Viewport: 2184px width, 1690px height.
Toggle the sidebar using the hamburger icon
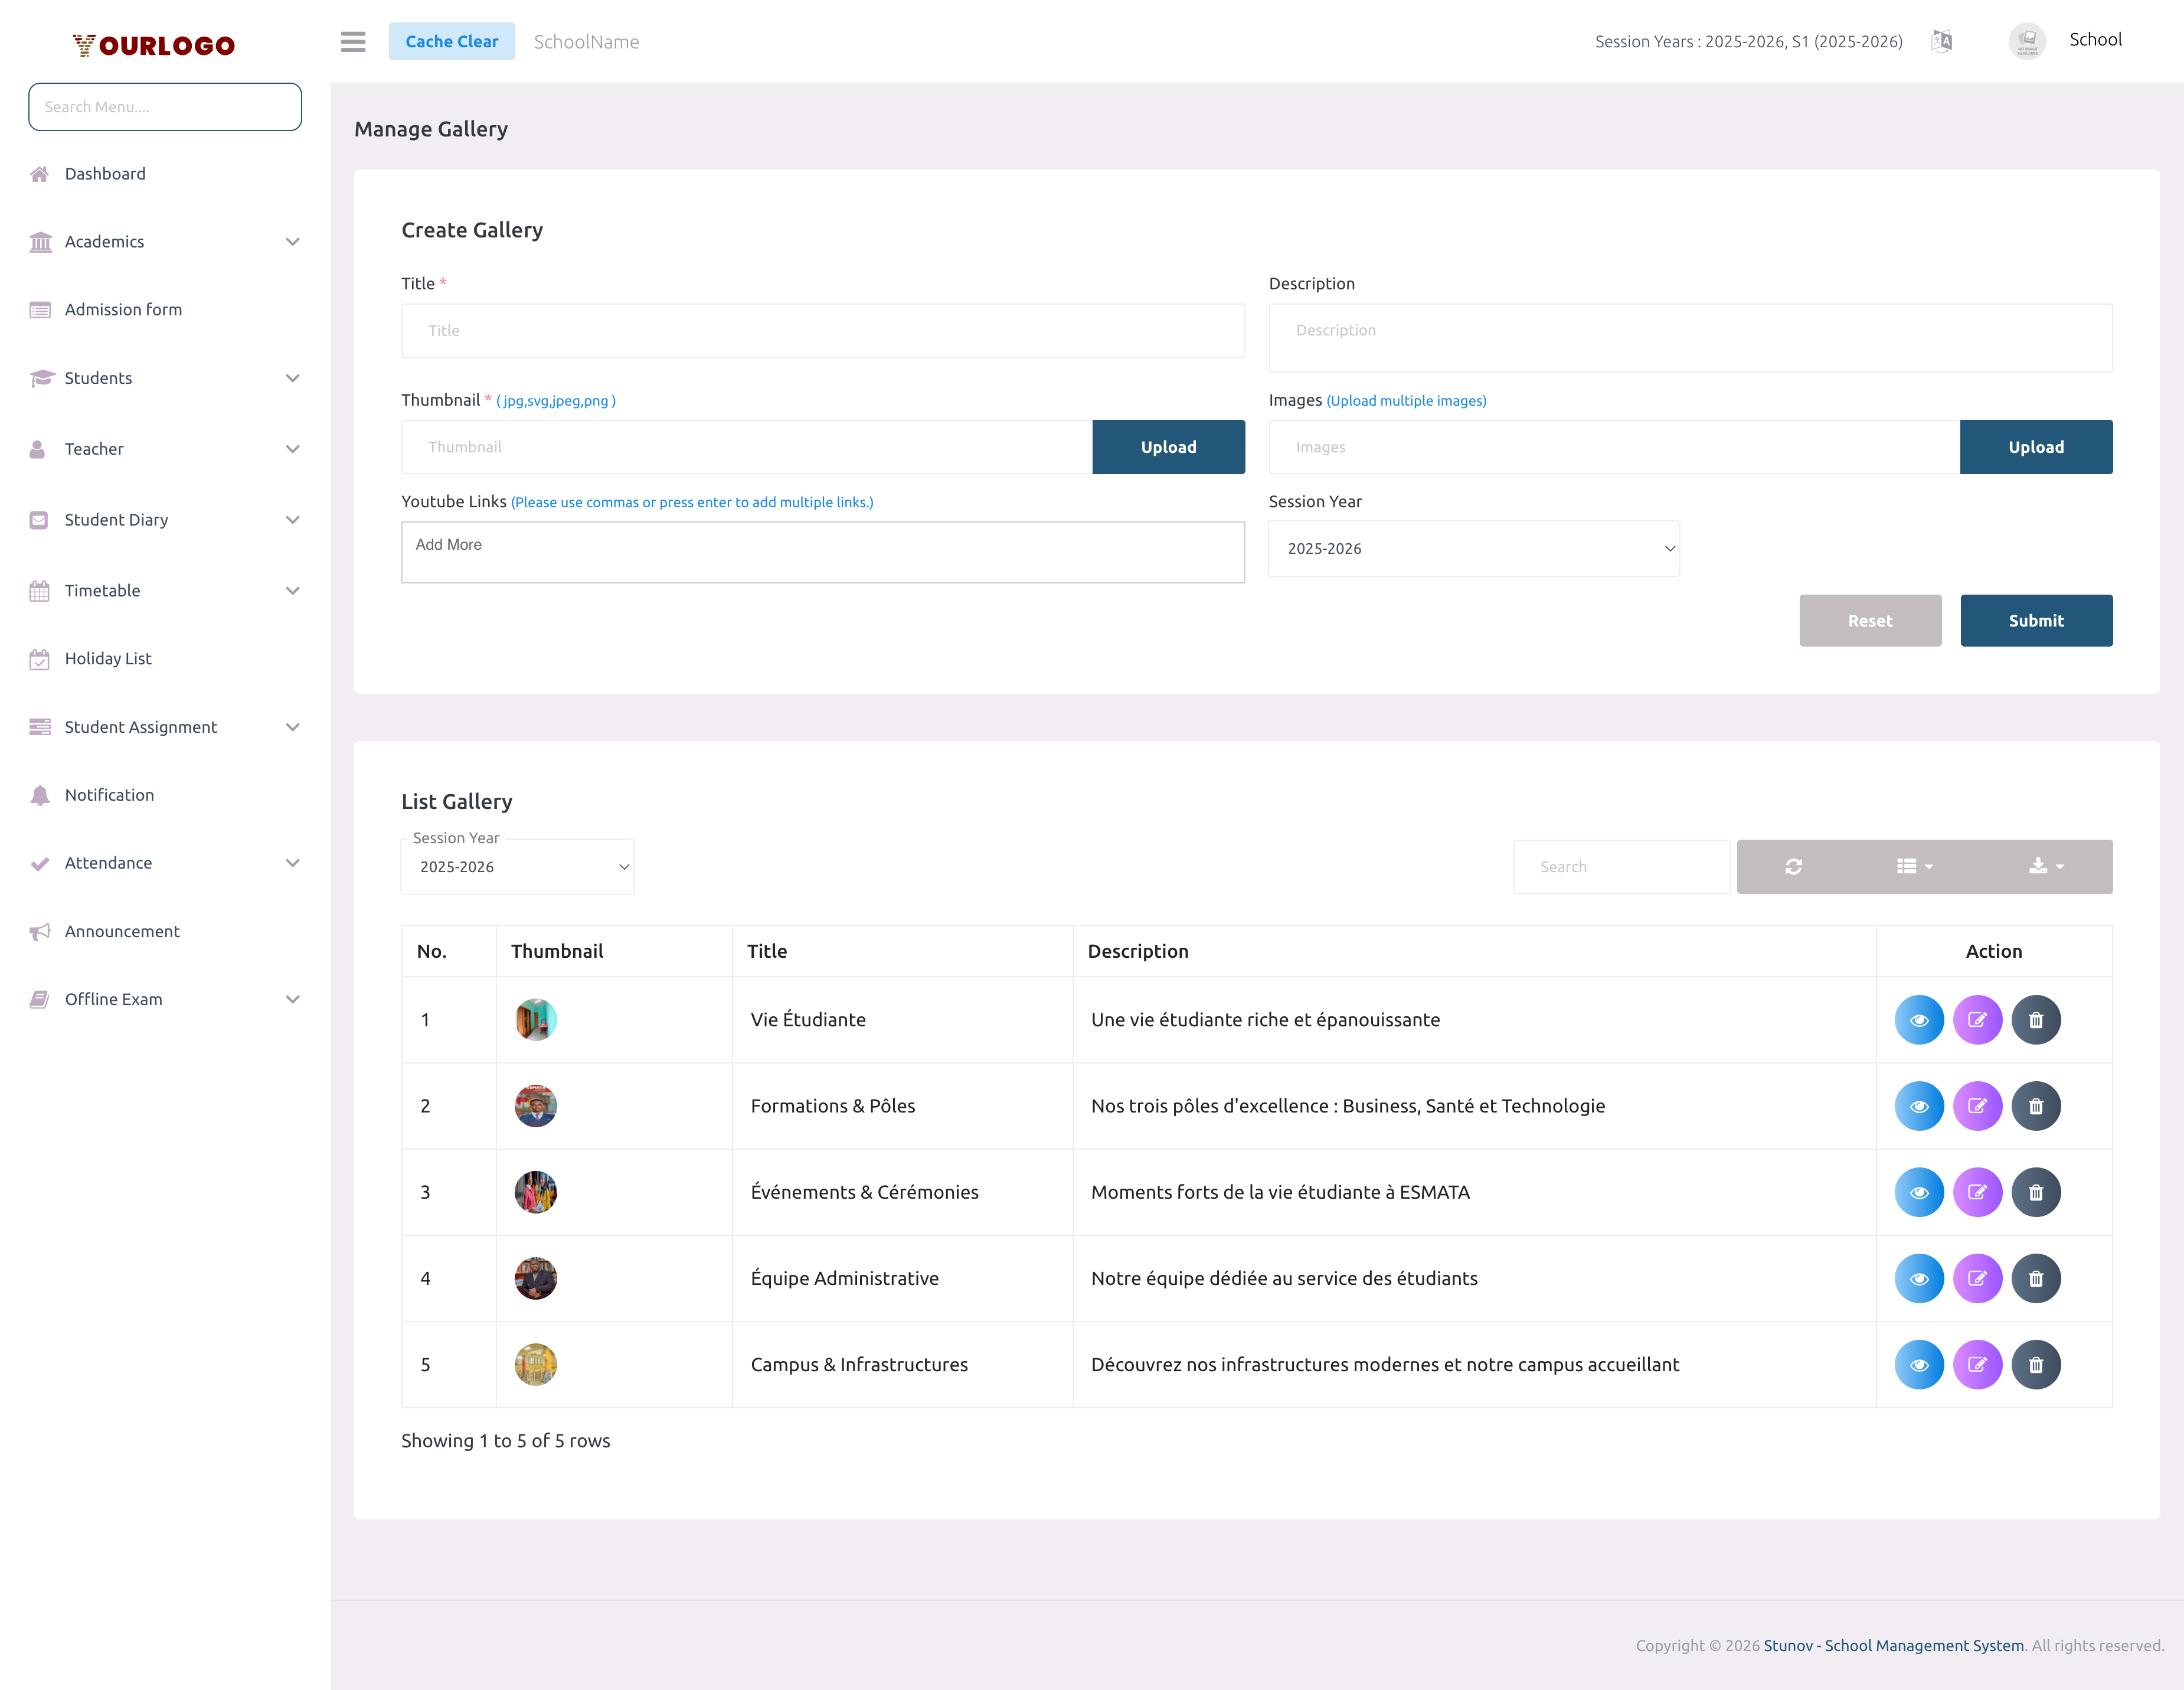(x=352, y=42)
